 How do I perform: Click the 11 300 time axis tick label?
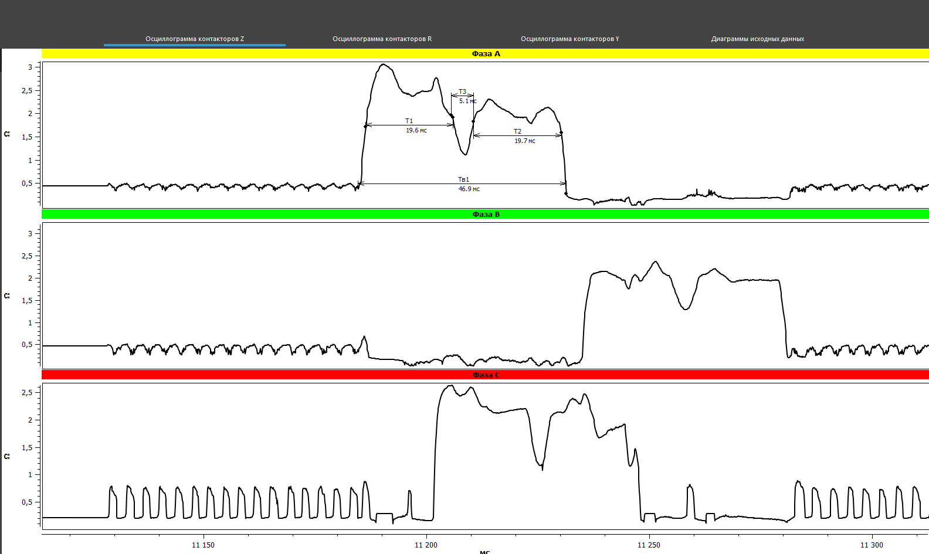coord(872,545)
